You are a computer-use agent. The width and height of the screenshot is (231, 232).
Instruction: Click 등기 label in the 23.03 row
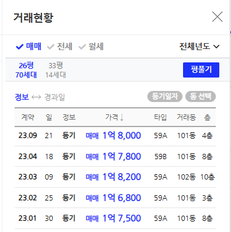(68, 177)
